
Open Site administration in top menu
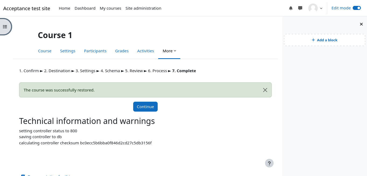(143, 8)
